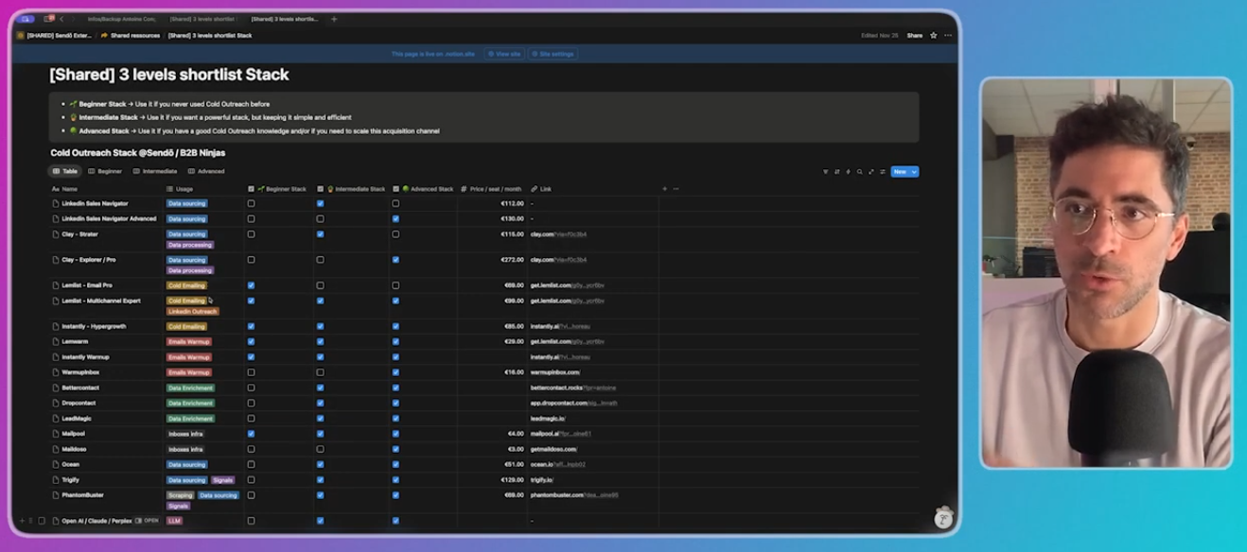Check Beginner Stack for PhantomBuster
The height and width of the screenshot is (552, 1247).
pyautogui.click(x=251, y=494)
